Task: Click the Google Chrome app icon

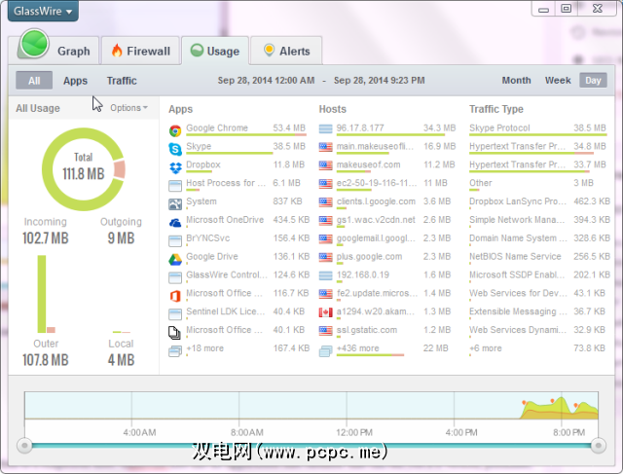Action: pos(175,128)
